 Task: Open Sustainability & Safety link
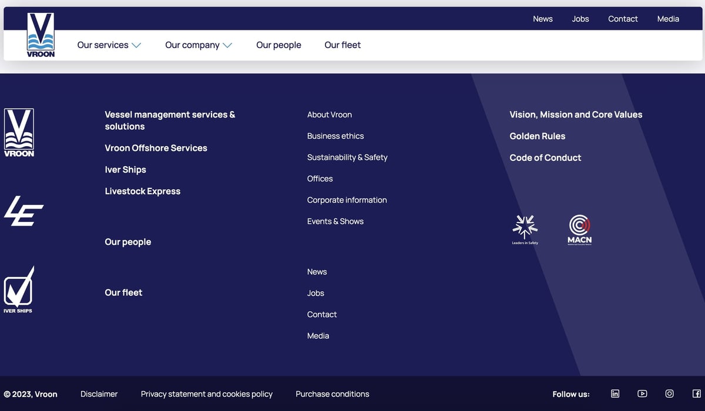(x=347, y=157)
